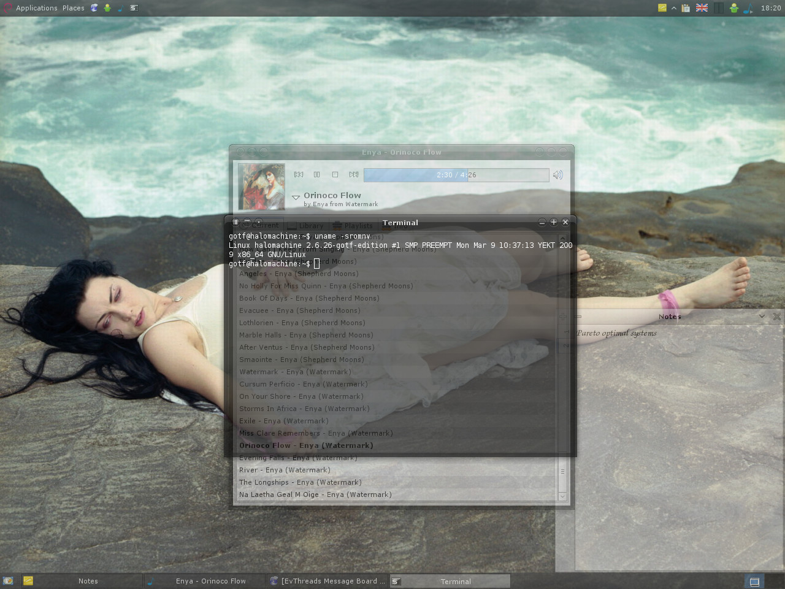This screenshot has width=785, height=589.
Task: Click the music note tray icon
Action: tap(748, 8)
